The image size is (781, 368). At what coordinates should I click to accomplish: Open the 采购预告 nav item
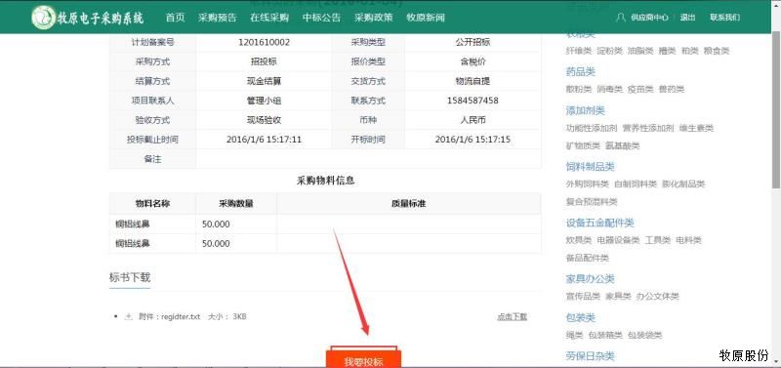click(217, 18)
